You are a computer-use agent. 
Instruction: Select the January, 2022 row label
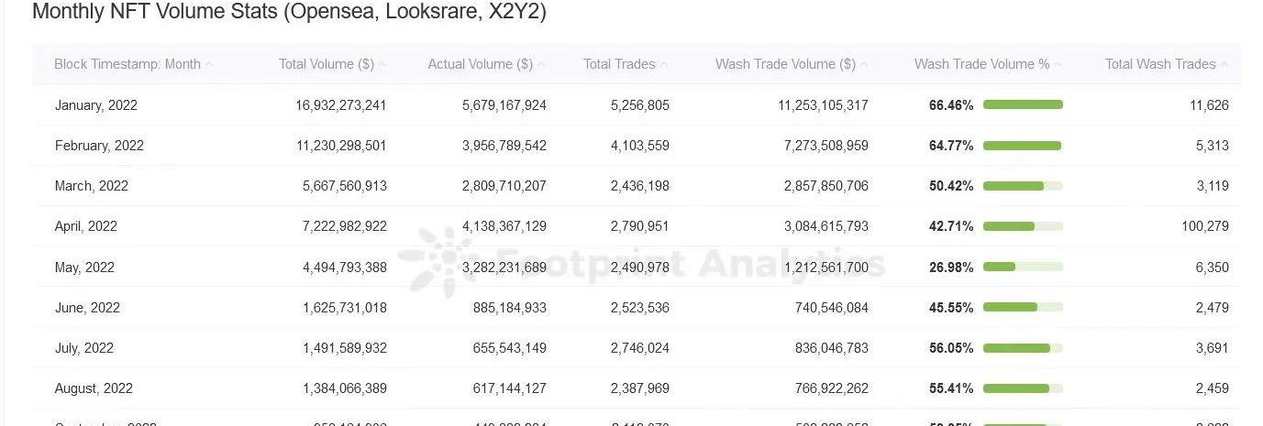tap(96, 105)
